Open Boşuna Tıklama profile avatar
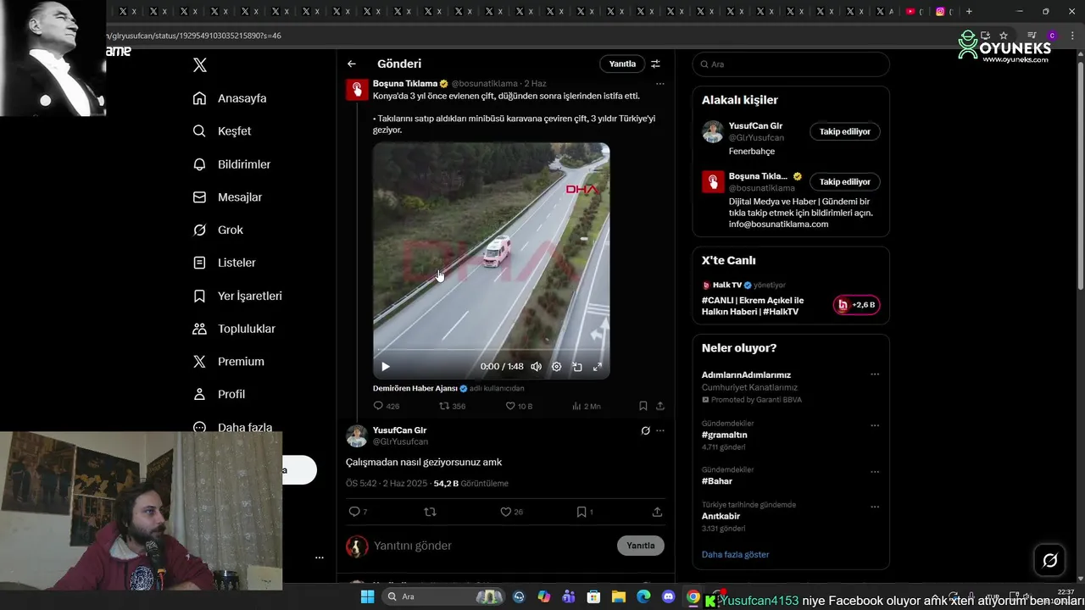1085x610 pixels. point(357,89)
